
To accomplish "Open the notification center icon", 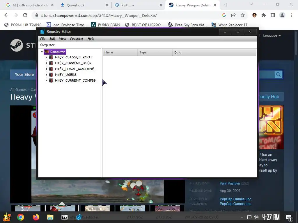I will [289, 217].
